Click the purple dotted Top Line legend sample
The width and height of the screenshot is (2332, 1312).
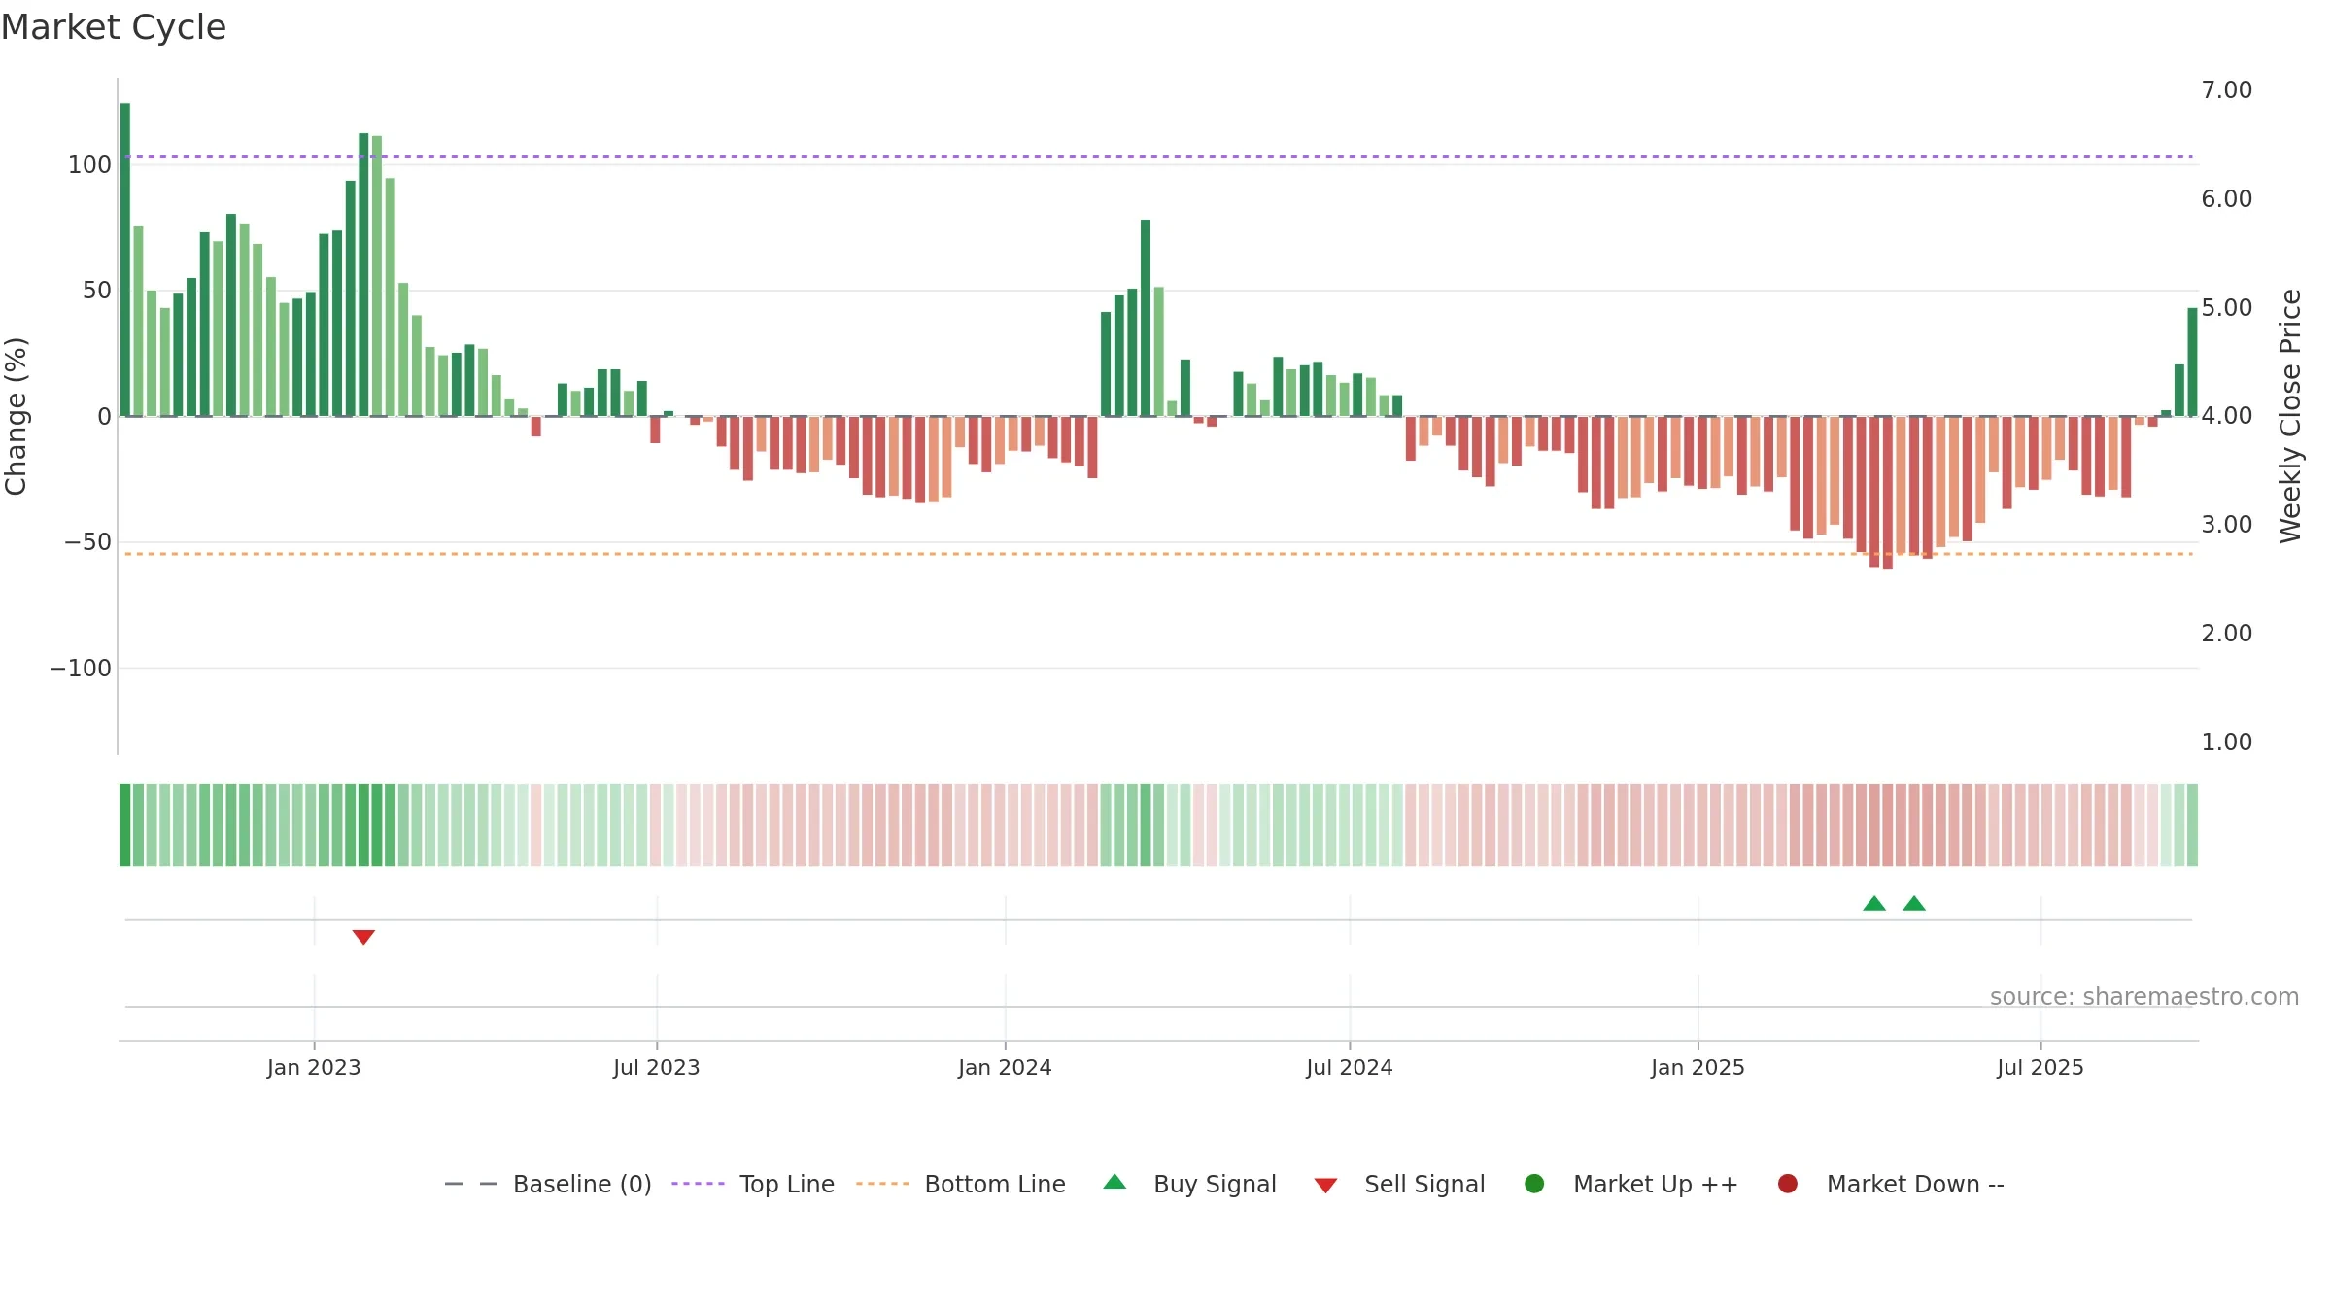698,1184
